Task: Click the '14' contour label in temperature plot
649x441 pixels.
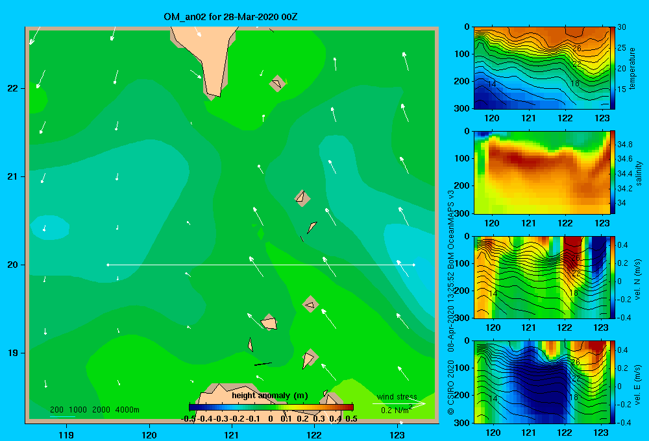Action: point(492,84)
